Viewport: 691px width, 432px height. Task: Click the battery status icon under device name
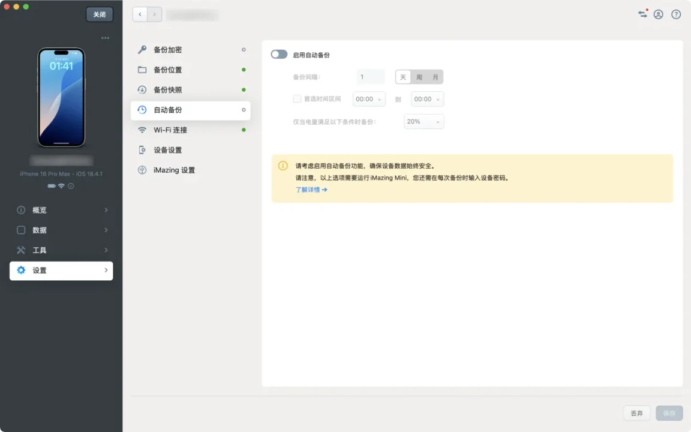tap(52, 186)
